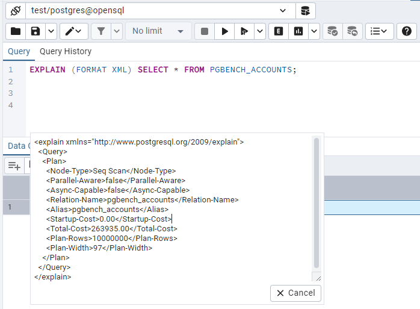Click the Execute query play button
Viewport: 420px width, 309px height.
(224, 31)
